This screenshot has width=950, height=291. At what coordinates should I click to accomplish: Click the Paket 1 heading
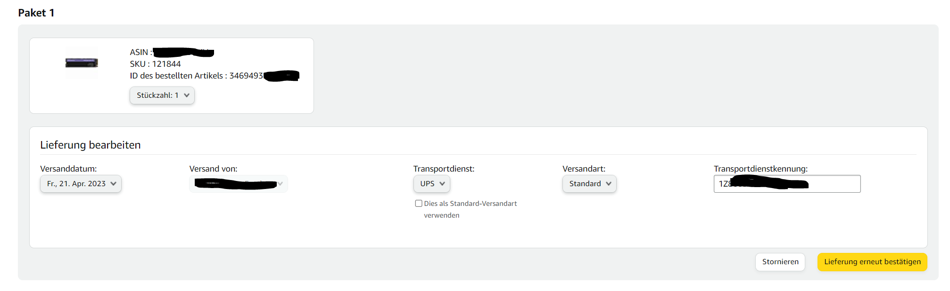pos(36,13)
